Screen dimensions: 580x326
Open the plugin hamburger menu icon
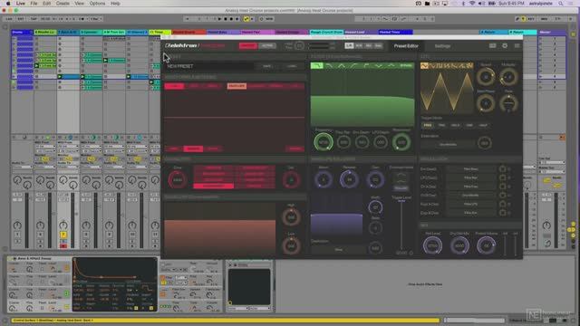(517, 46)
